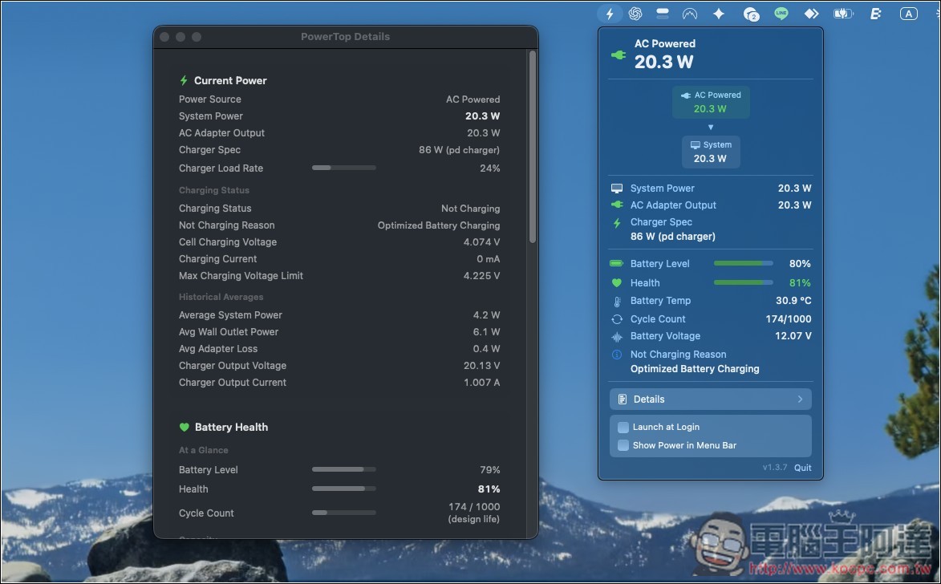
Task: Click the Avg Wall Outlet Power 6.1 W value
Action: click(x=486, y=332)
